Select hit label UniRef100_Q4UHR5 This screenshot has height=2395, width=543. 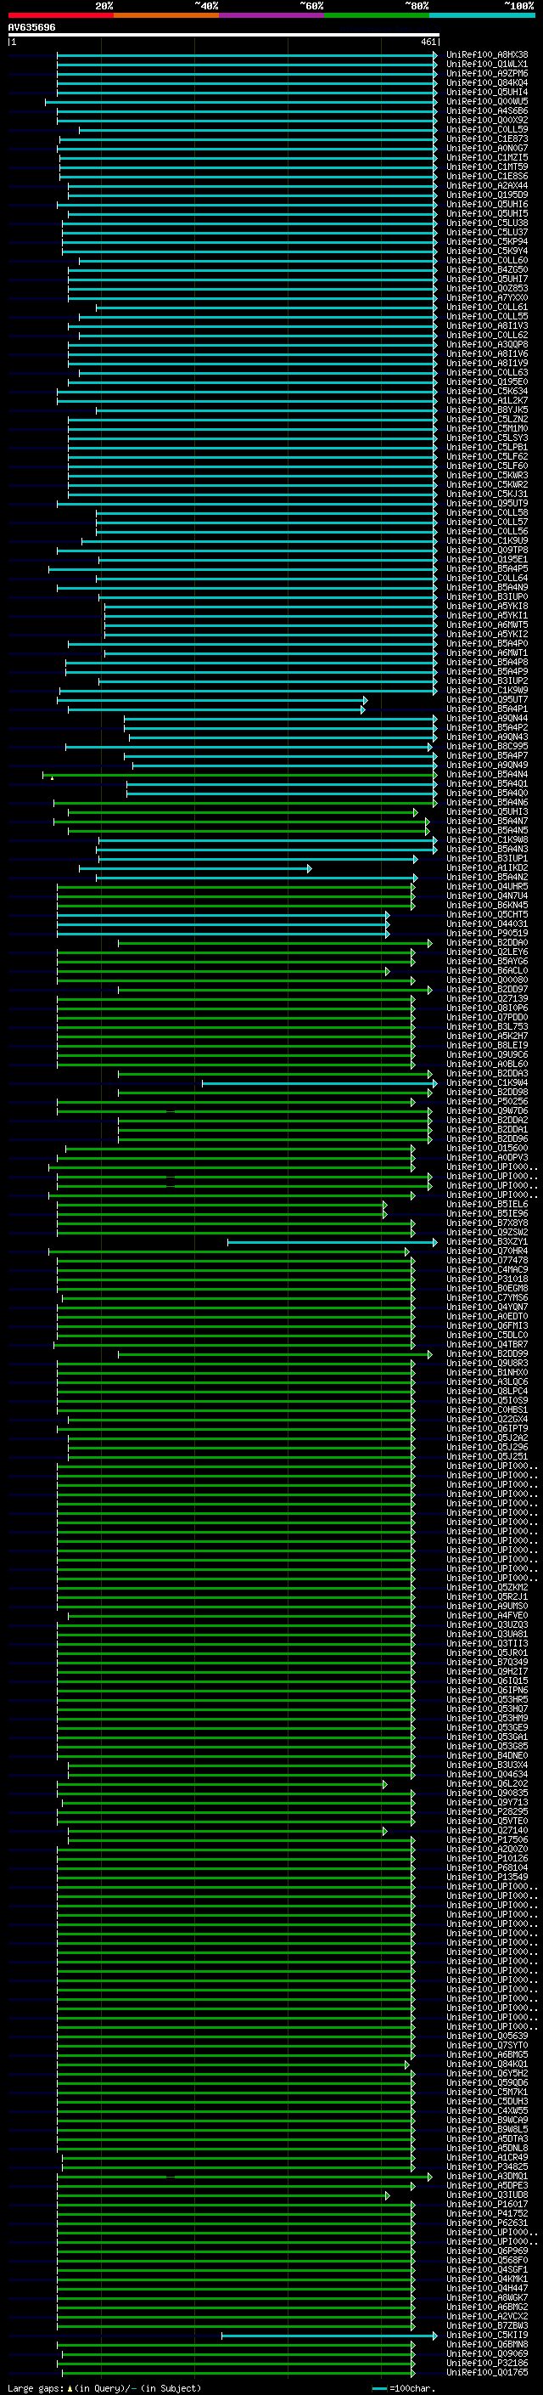coord(487,887)
